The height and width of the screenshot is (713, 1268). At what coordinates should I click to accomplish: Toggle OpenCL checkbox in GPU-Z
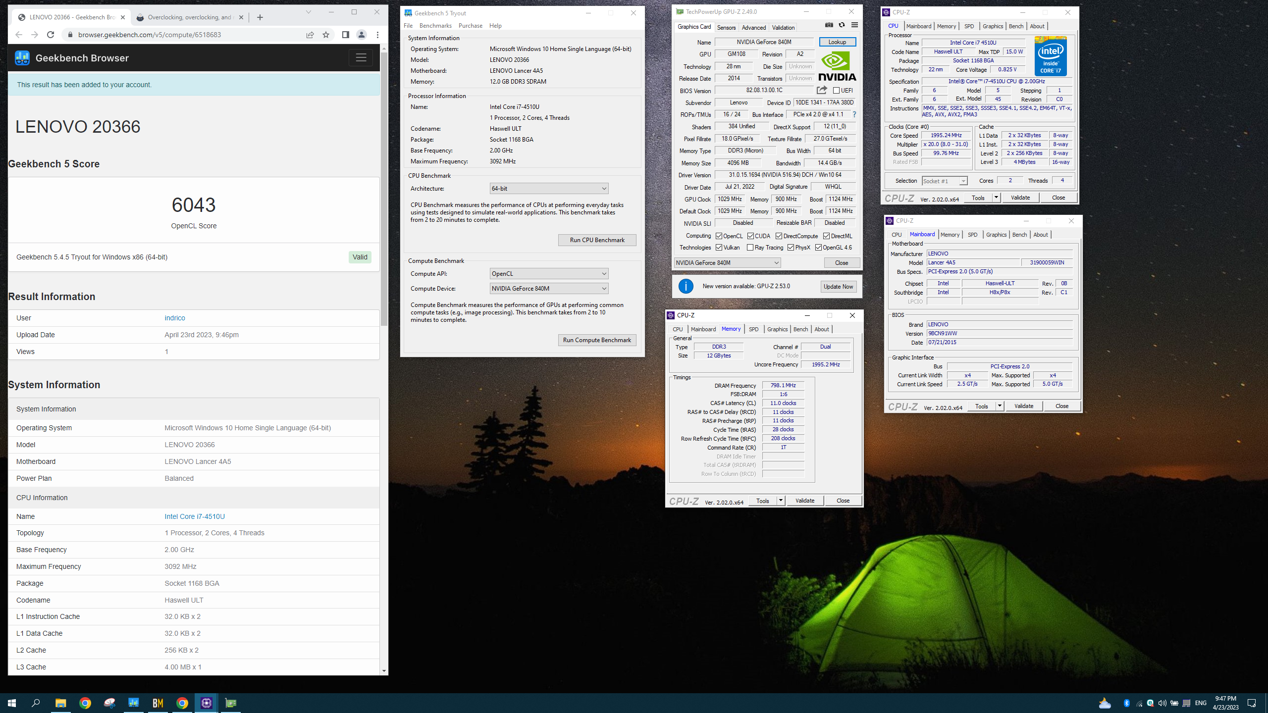point(719,236)
